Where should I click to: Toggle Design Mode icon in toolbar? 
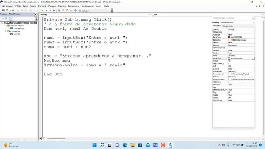[x=54, y=10]
